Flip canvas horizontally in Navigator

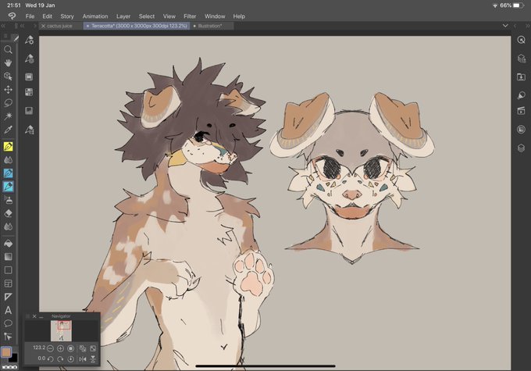click(x=82, y=359)
